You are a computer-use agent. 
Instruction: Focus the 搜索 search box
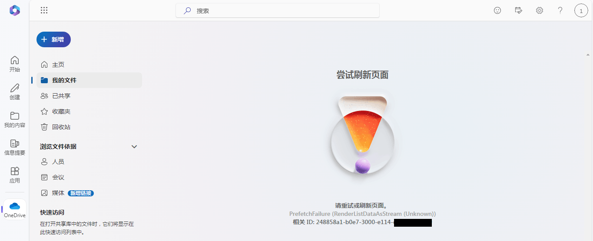278,10
